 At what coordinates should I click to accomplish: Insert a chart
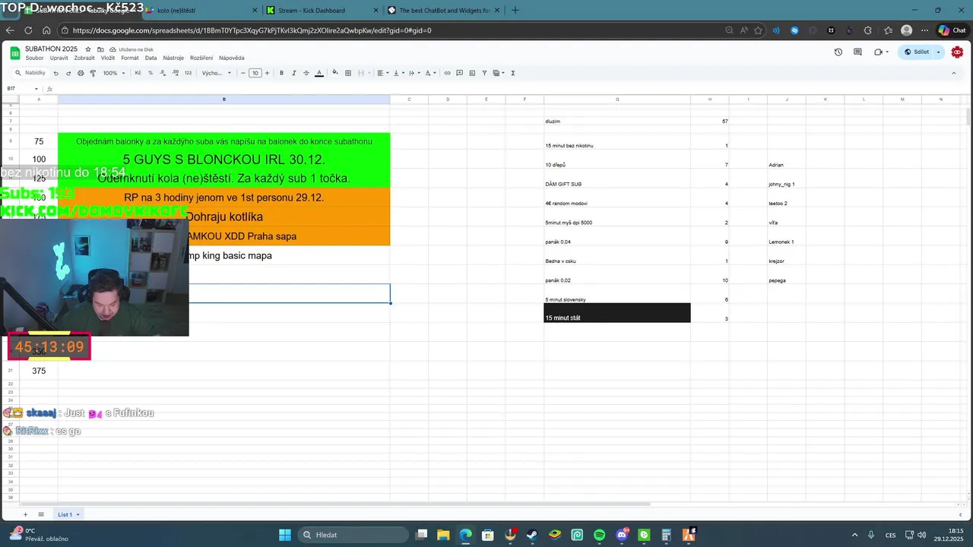tap(472, 73)
